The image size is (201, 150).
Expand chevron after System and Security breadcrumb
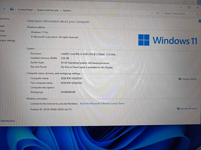coord(61,10)
